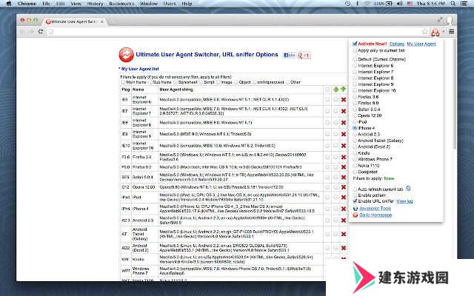474x296 pixels.
Task: Check the table header select-all checkbox
Action: coord(327,90)
